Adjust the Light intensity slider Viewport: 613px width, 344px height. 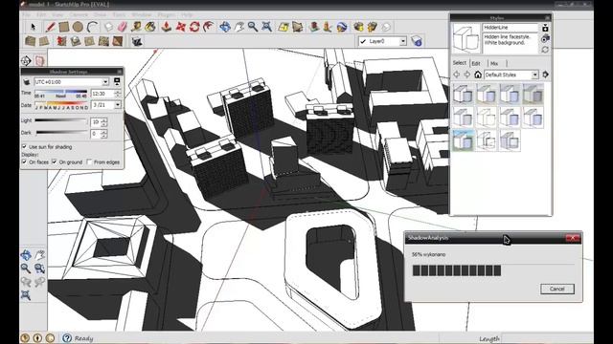tap(61, 120)
